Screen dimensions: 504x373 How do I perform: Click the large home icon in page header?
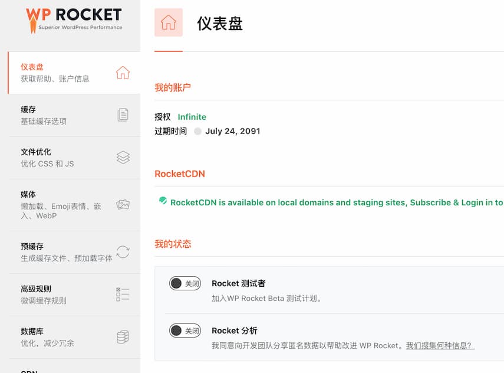coord(169,22)
